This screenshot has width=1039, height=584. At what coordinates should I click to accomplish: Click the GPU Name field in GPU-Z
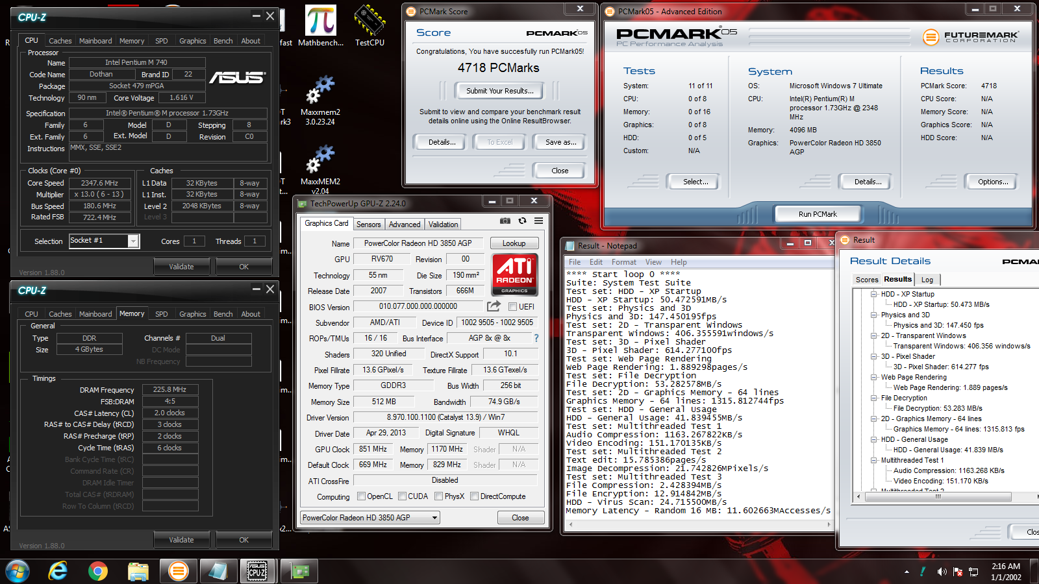tap(418, 243)
